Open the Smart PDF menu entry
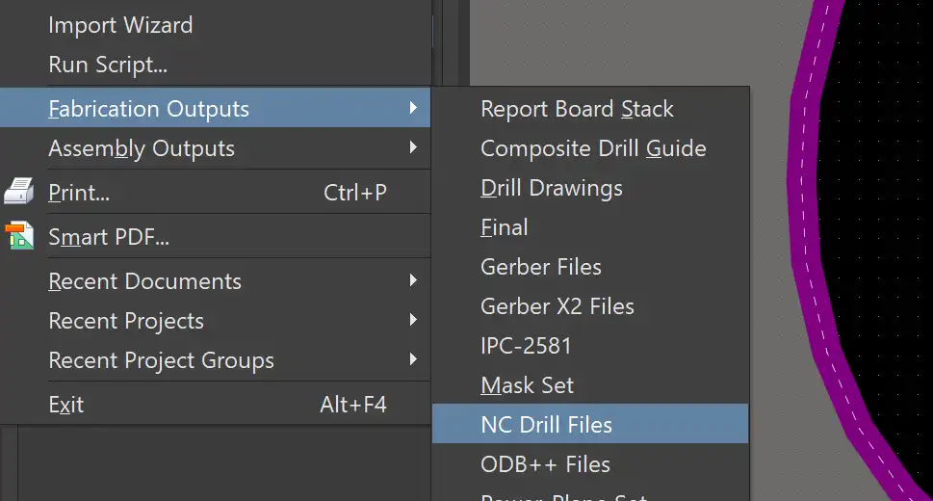 (x=109, y=236)
